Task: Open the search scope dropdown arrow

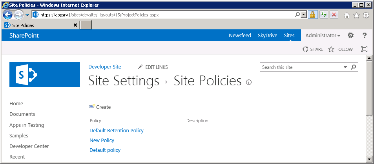Action: (x=345, y=67)
